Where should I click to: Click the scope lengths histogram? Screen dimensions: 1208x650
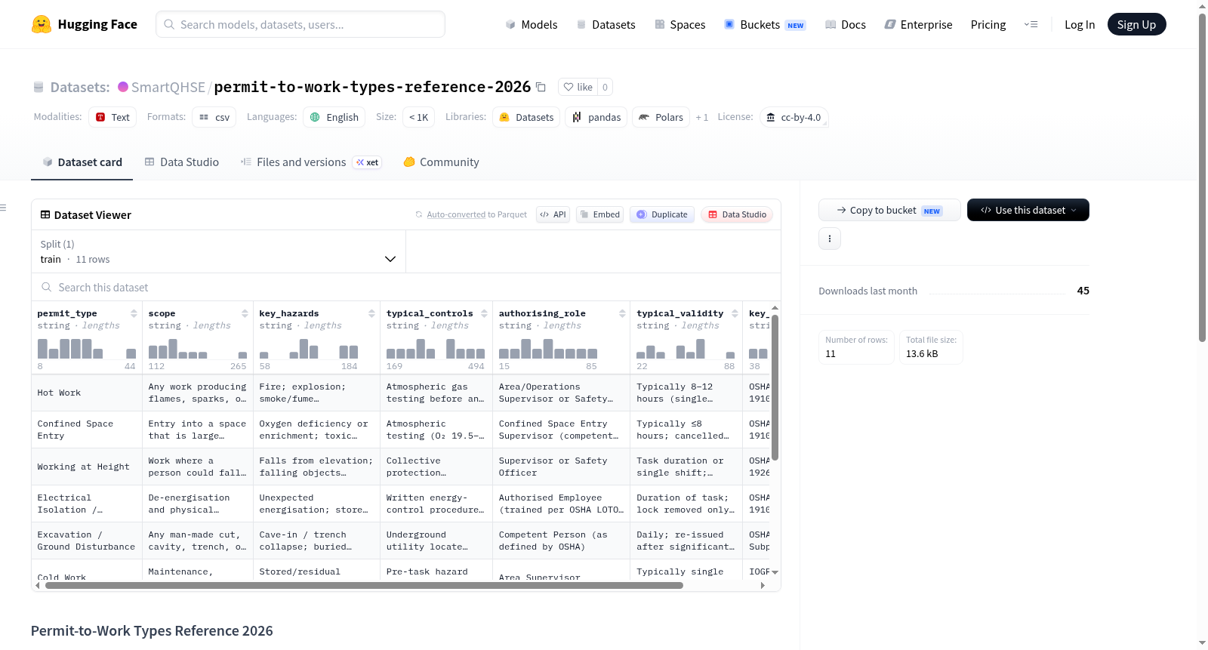tap(198, 348)
